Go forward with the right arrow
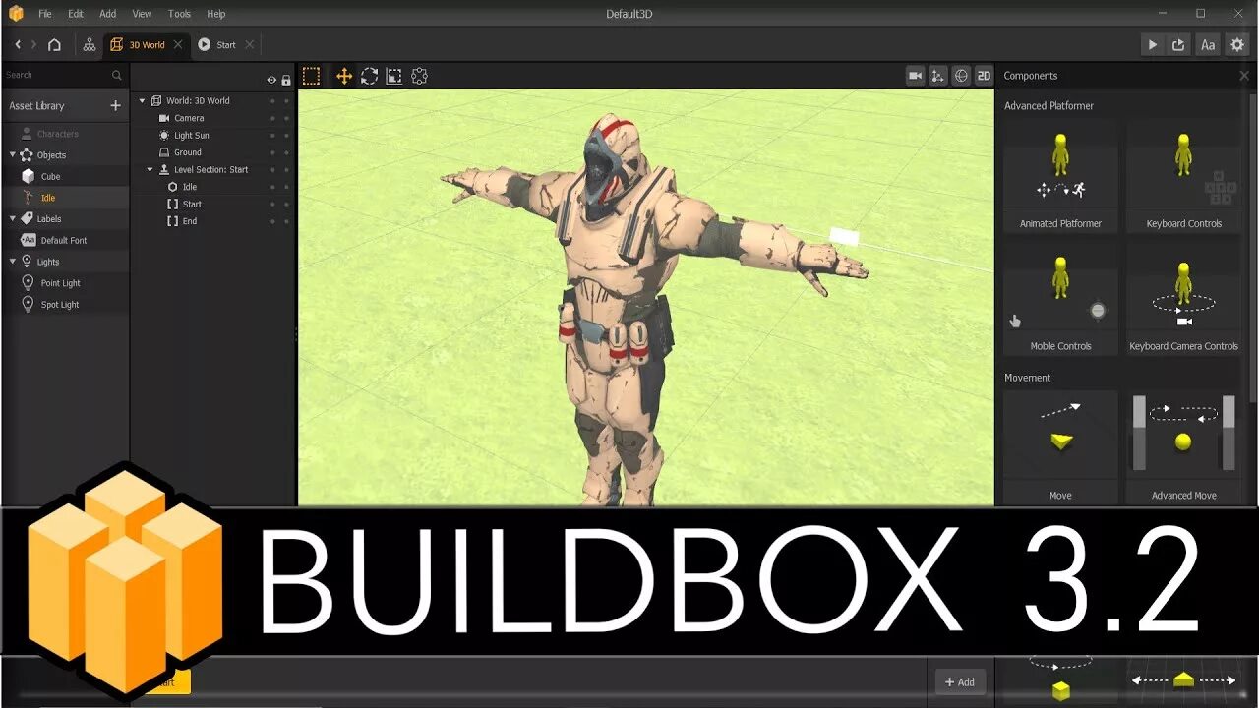 click(33, 44)
